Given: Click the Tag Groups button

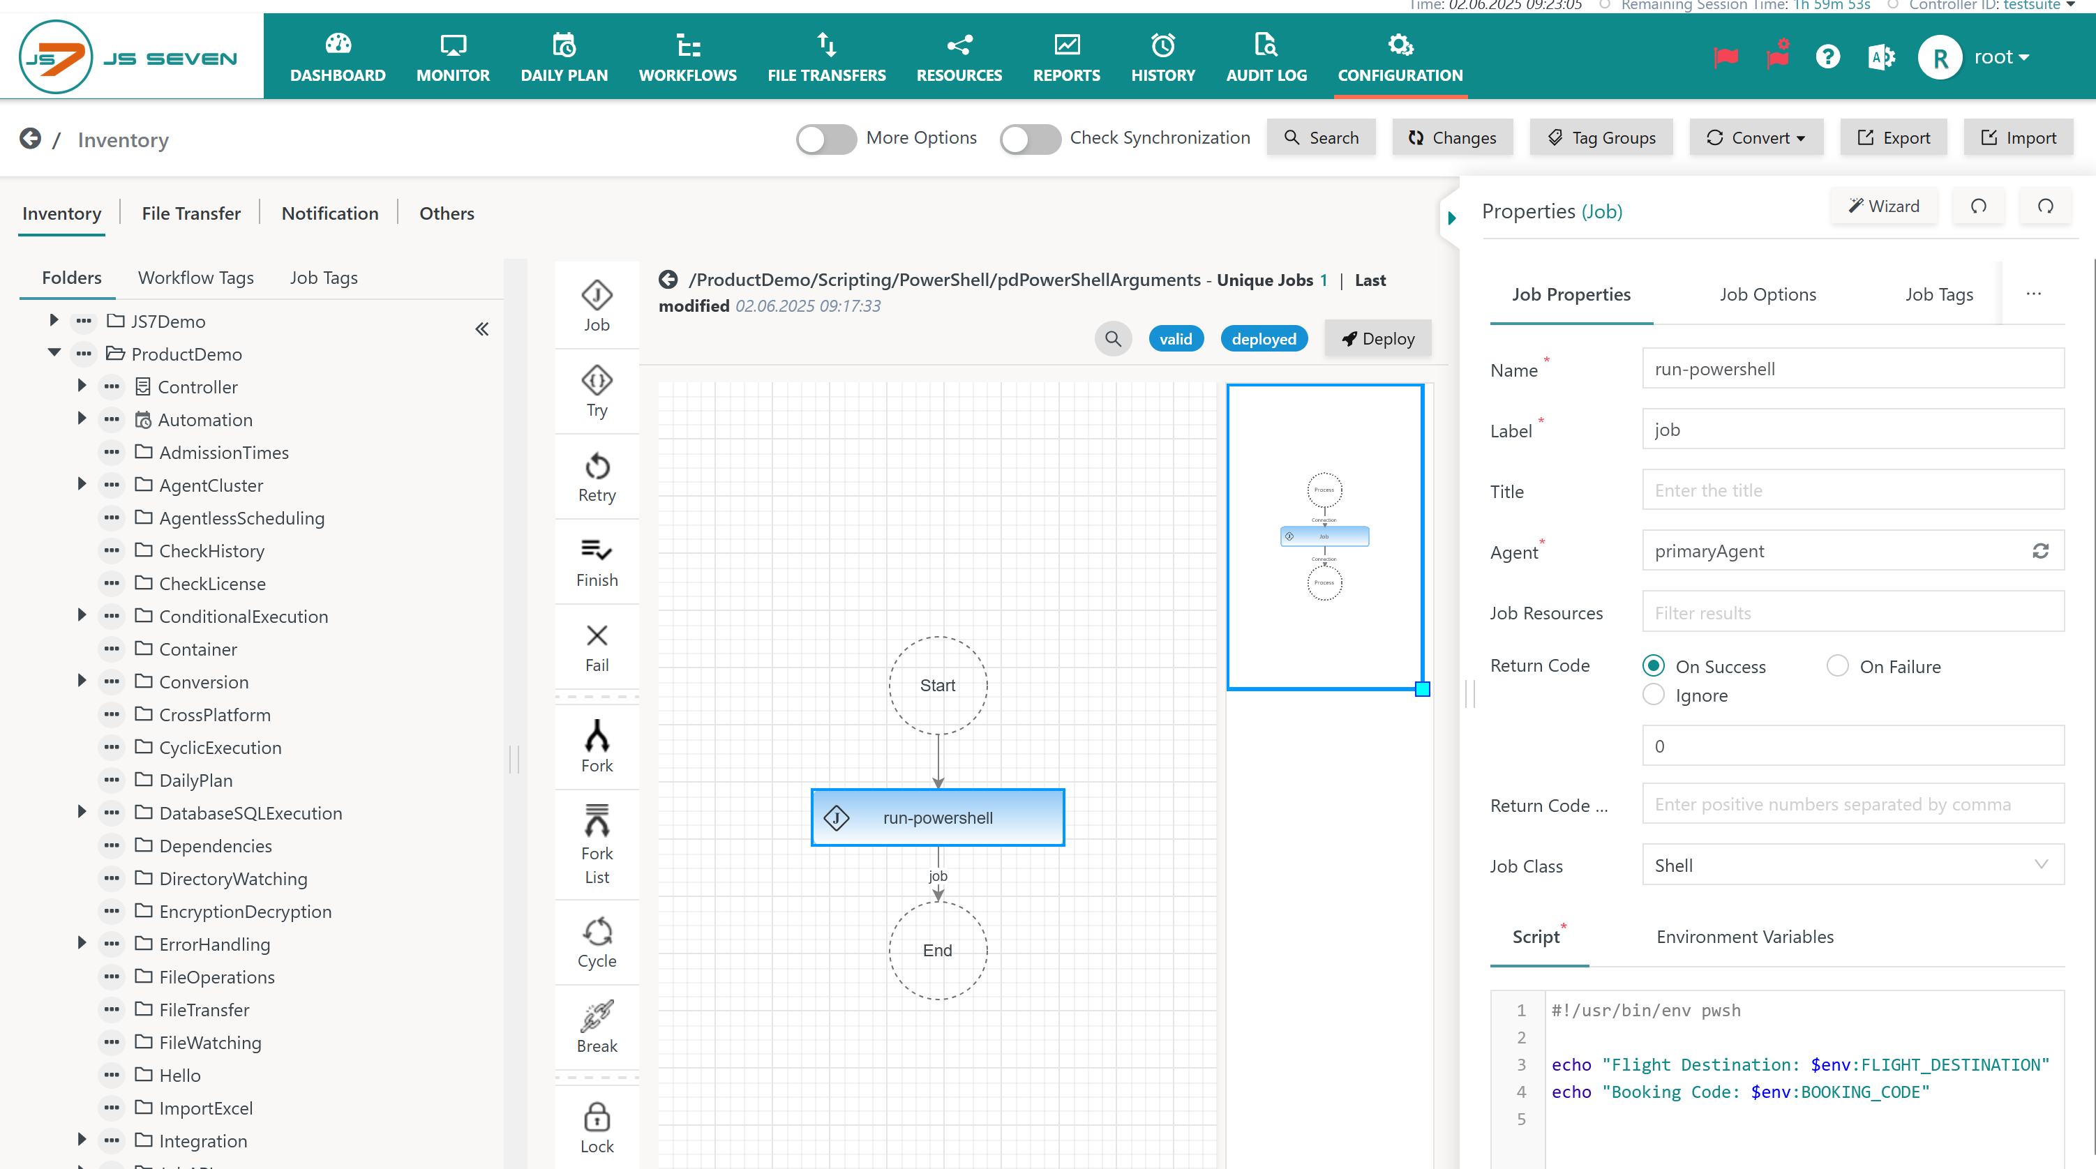Looking at the screenshot, I should pyautogui.click(x=1601, y=137).
